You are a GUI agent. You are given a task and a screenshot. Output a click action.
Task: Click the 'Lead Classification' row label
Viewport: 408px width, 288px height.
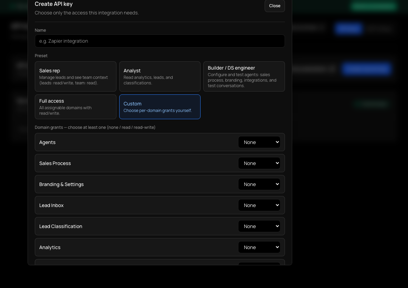[61, 227]
